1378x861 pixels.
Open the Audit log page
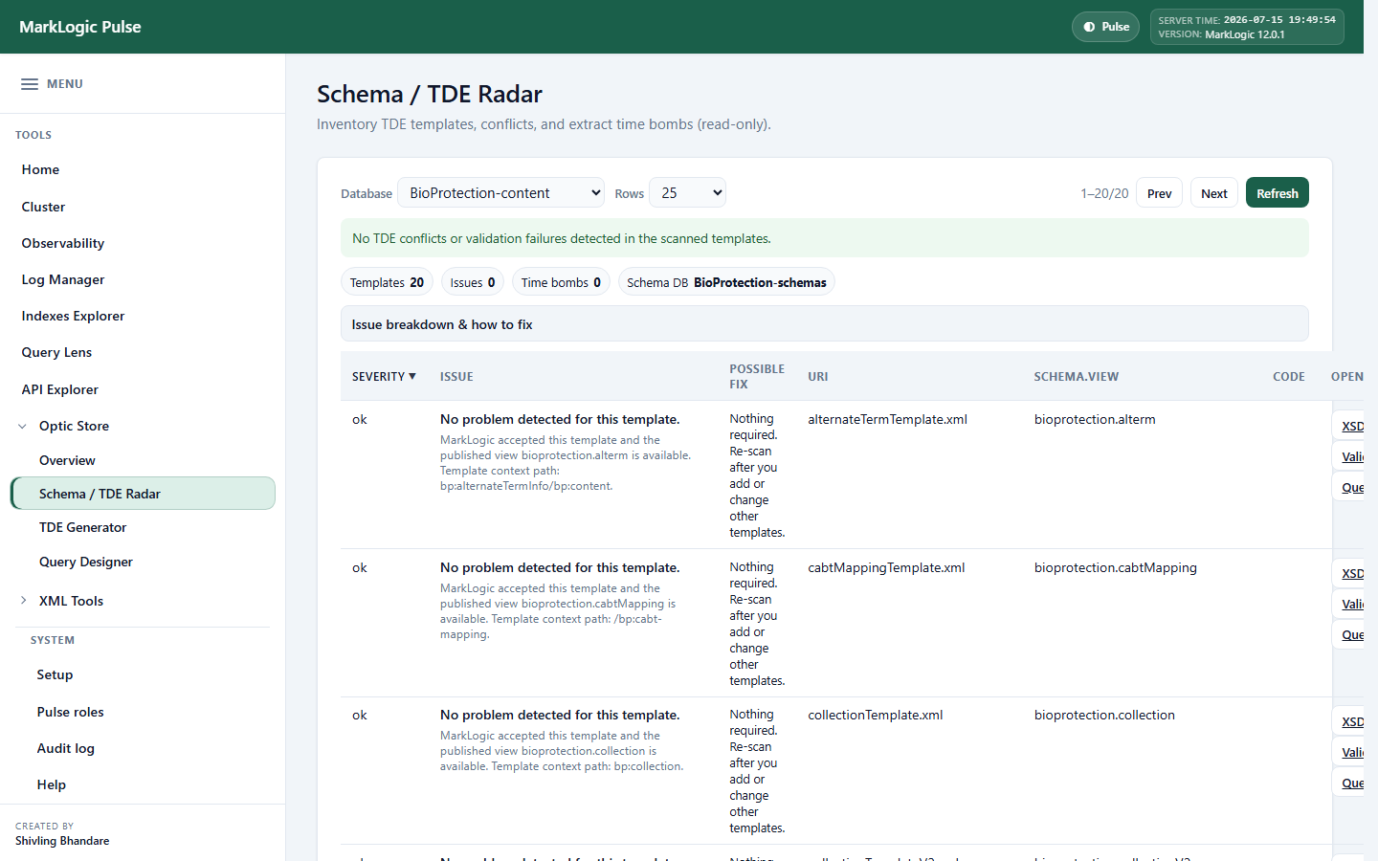coord(65,748)
